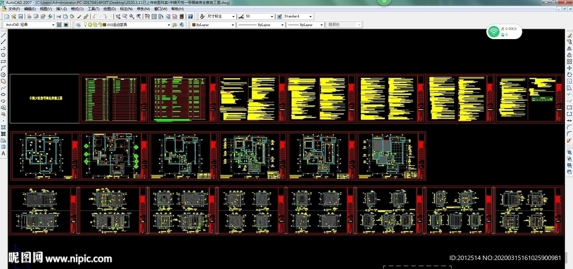573x269 pixels.
Task: Pick the Multiline Text tool
Action: (x=3, y=153)
